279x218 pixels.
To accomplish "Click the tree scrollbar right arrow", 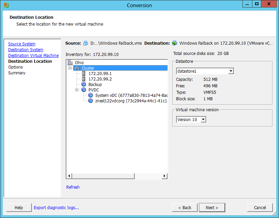I will pos(164,176).
